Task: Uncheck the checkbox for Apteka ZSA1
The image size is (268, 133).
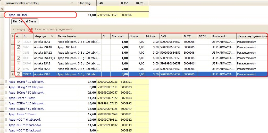Action: [19, 42]
